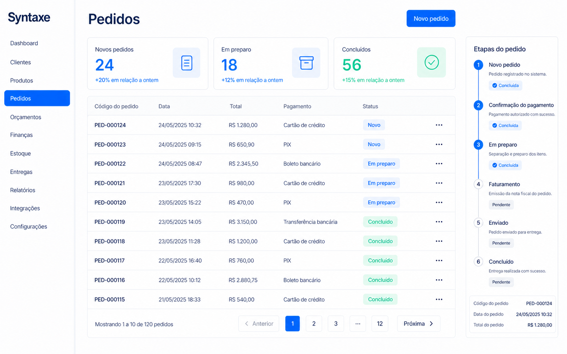Open more options for order PED-000123

439,144
